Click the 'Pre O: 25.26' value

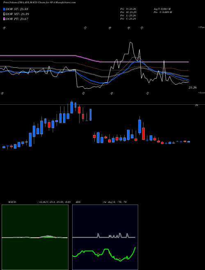tap(128, 9)
